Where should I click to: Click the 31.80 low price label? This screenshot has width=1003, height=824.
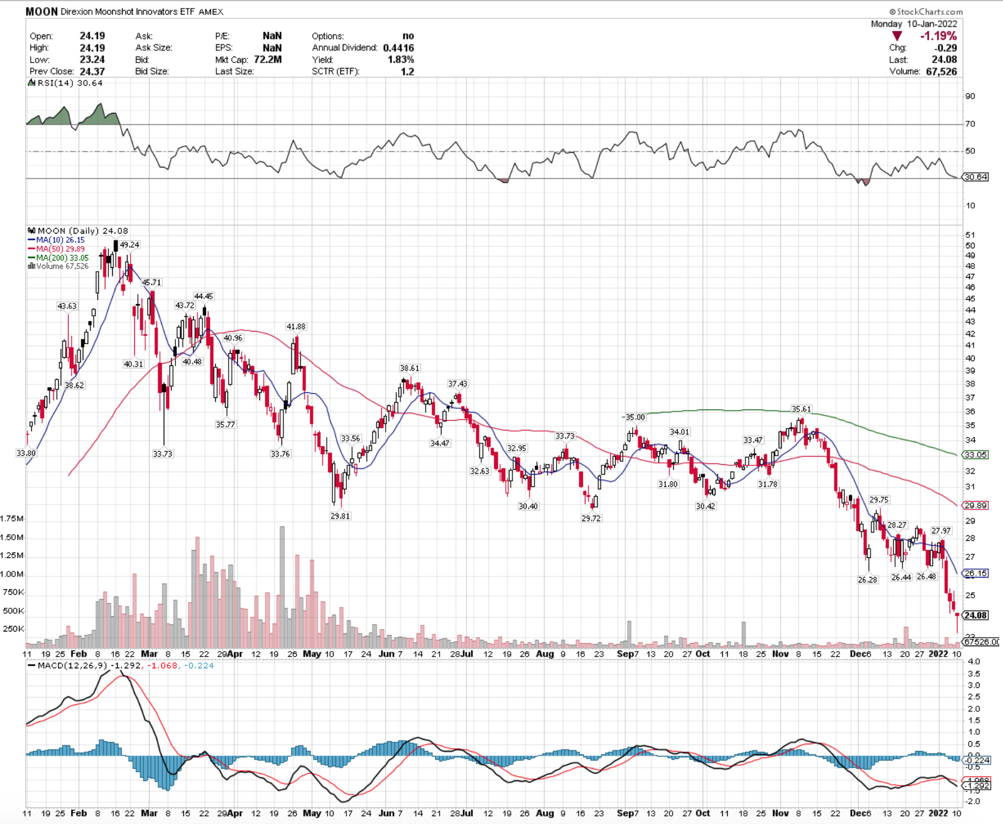[x=668, y=484]
